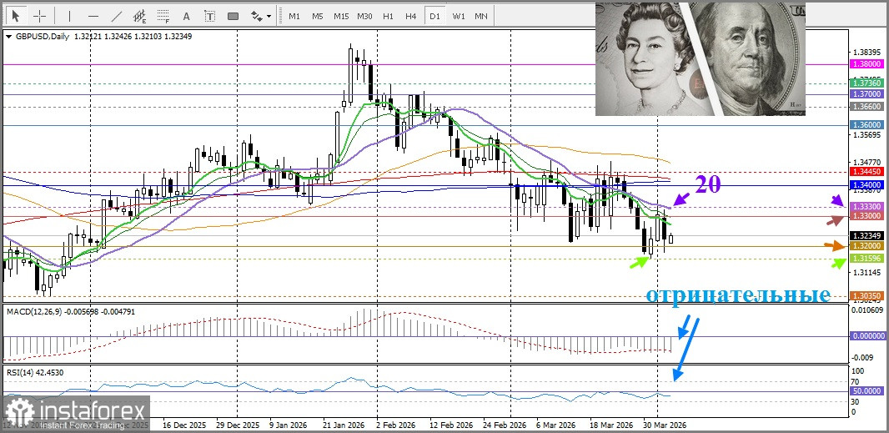Click the 16 Dec 2025 date label
This screenshot has height=433, width=889.
pyautogui.click(x=183, y=425)
